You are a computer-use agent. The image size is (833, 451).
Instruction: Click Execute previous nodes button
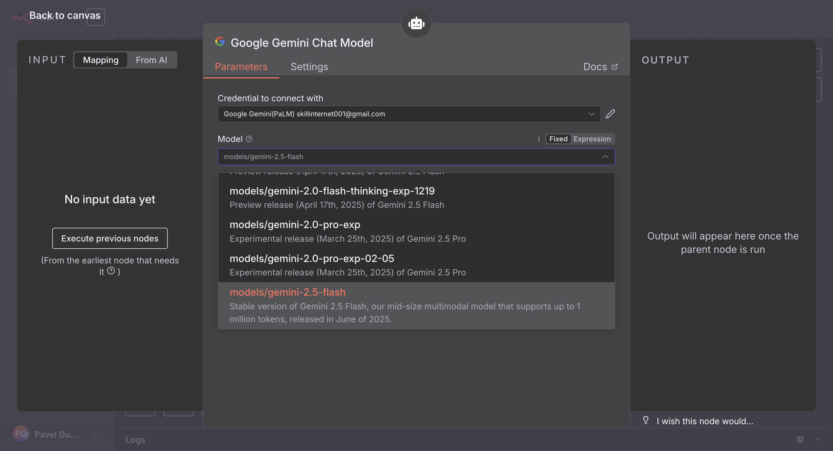[110, 238]
